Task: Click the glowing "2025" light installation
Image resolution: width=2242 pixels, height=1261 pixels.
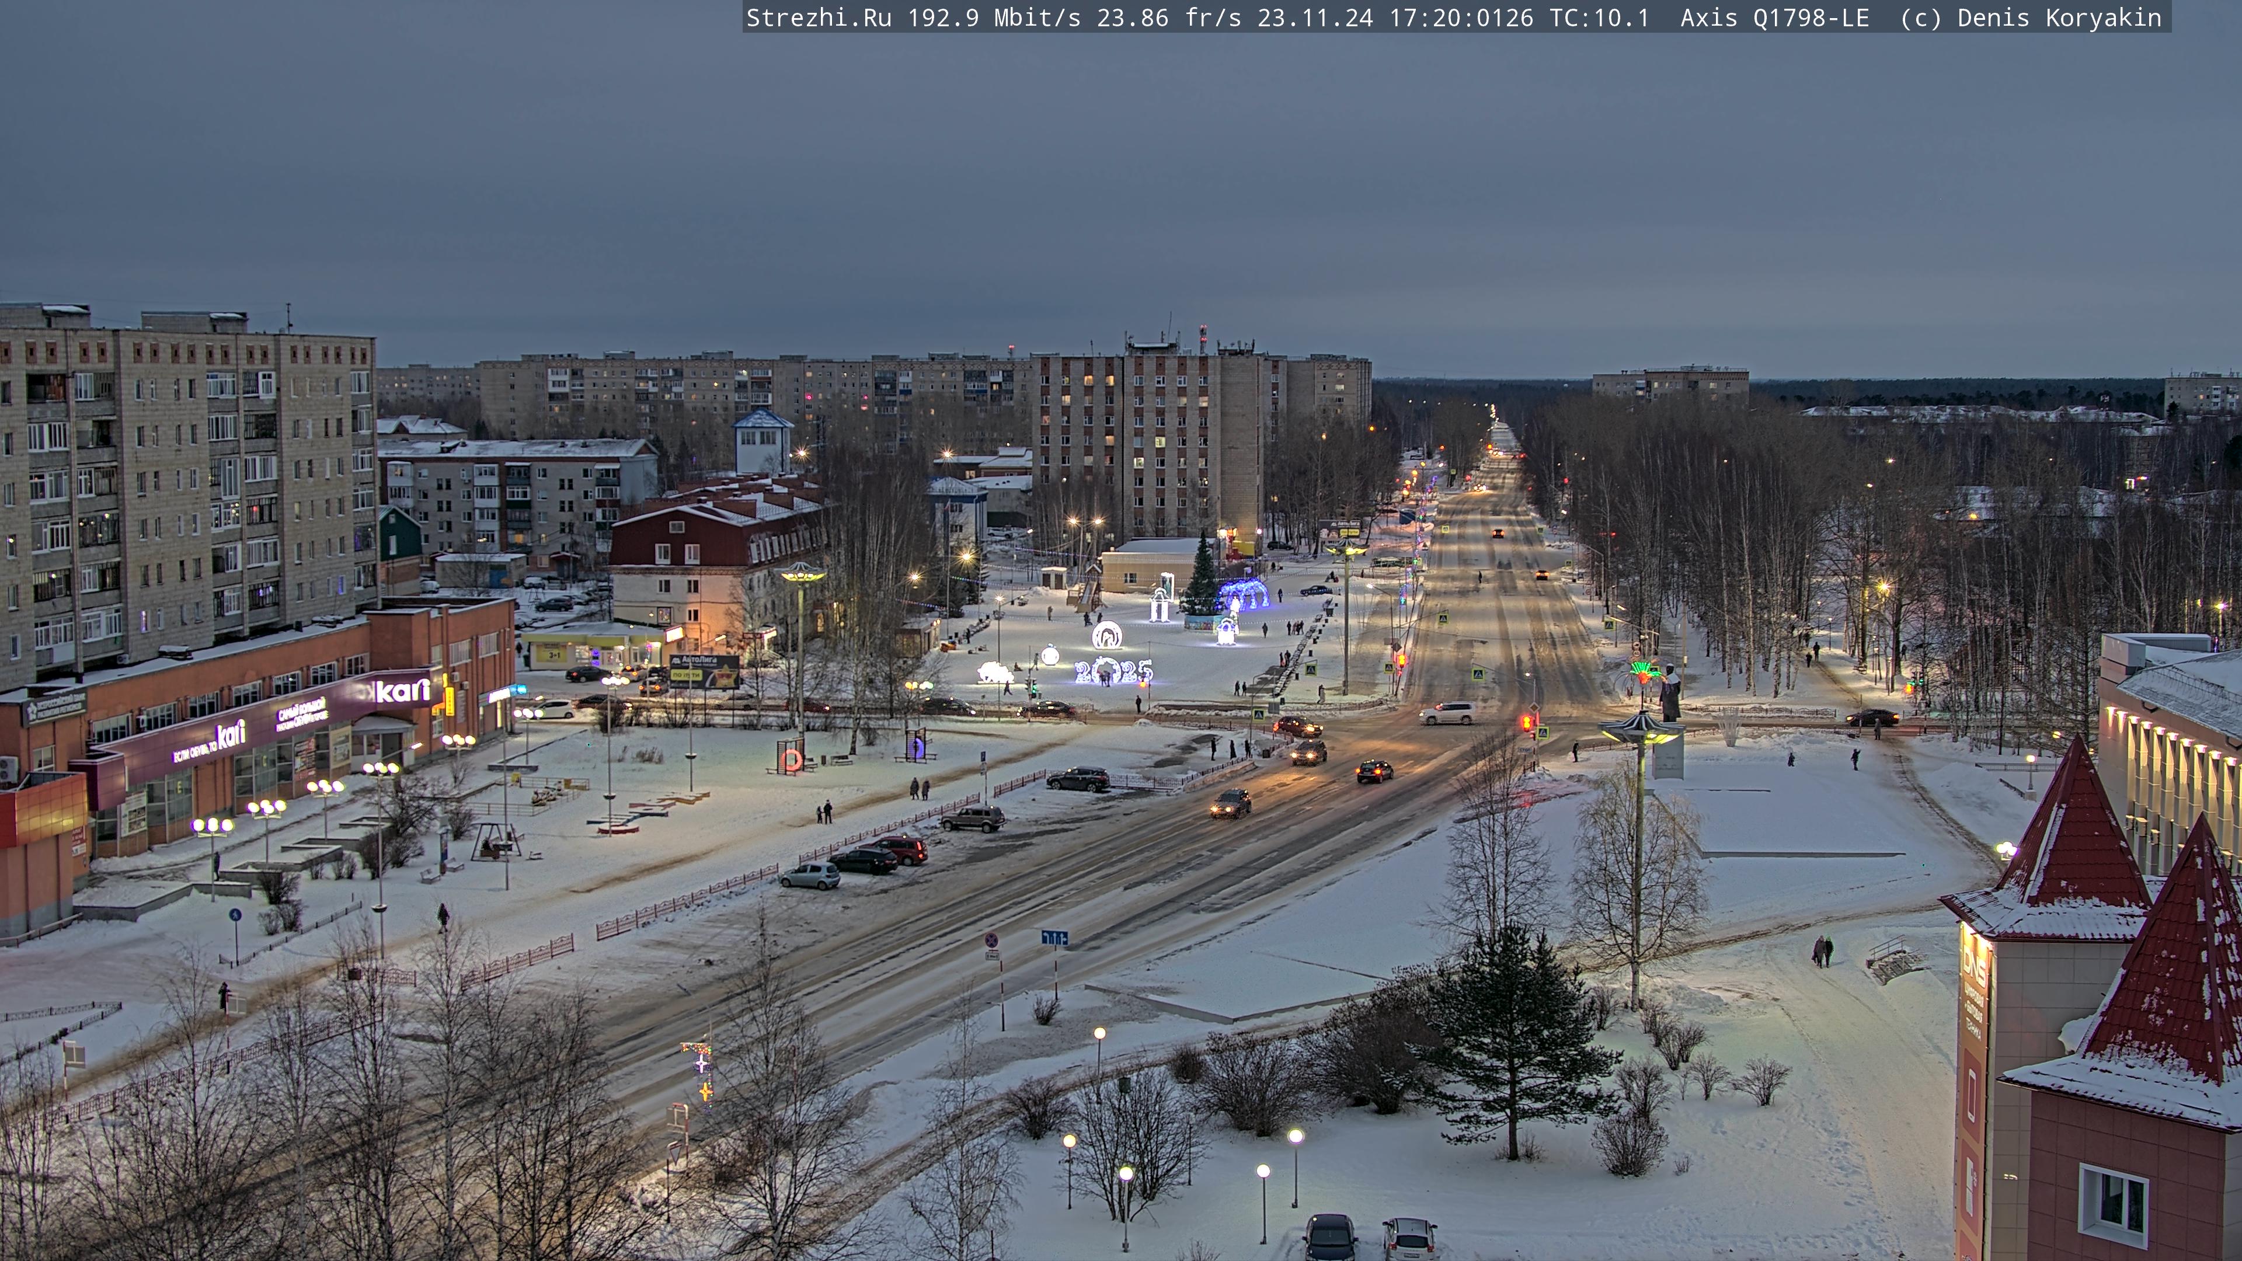Action: tap(1113, 671)
